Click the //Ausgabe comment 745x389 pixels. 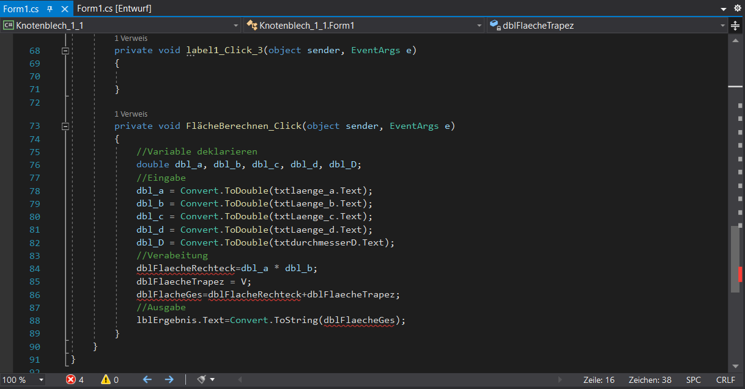pyautogui.click(x=161, y=307)
